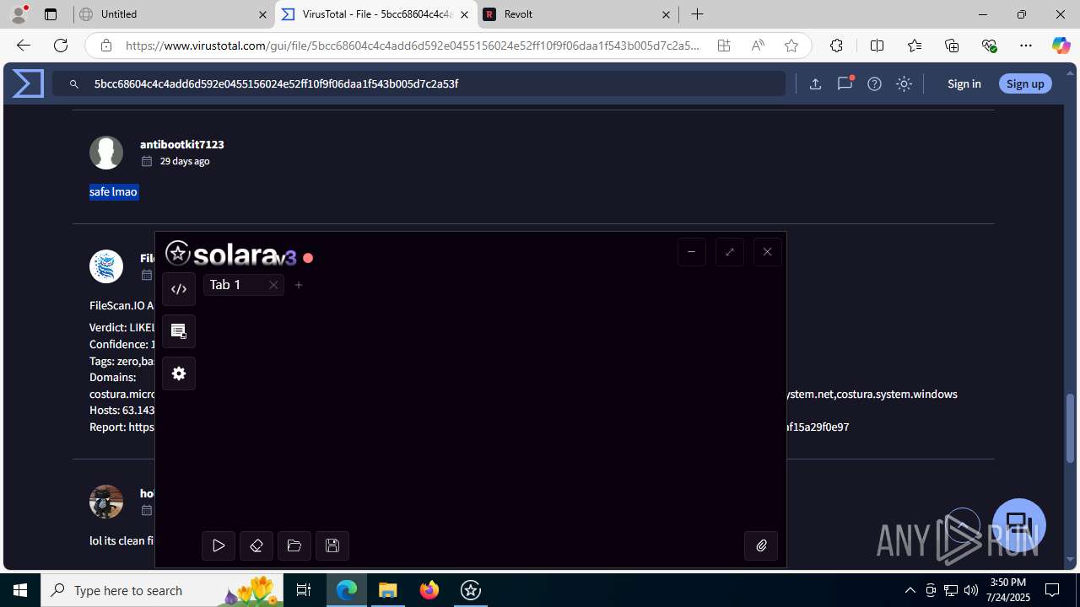Viewport: 1080px width, 607px height.
Task: Click the Solara taskbar icon
Action: click(471, 590)
